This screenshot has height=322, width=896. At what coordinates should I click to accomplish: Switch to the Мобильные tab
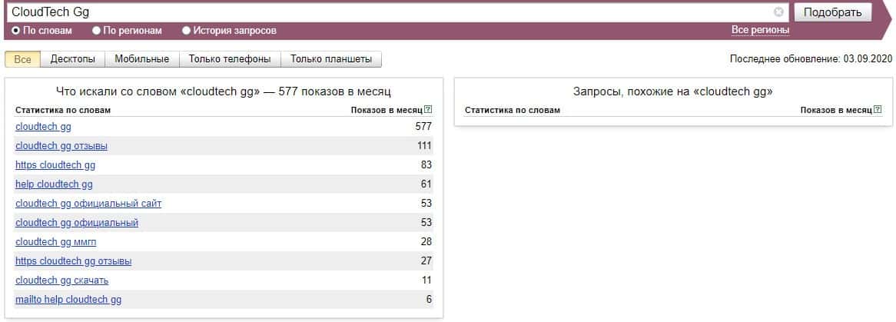click(141, 59)
